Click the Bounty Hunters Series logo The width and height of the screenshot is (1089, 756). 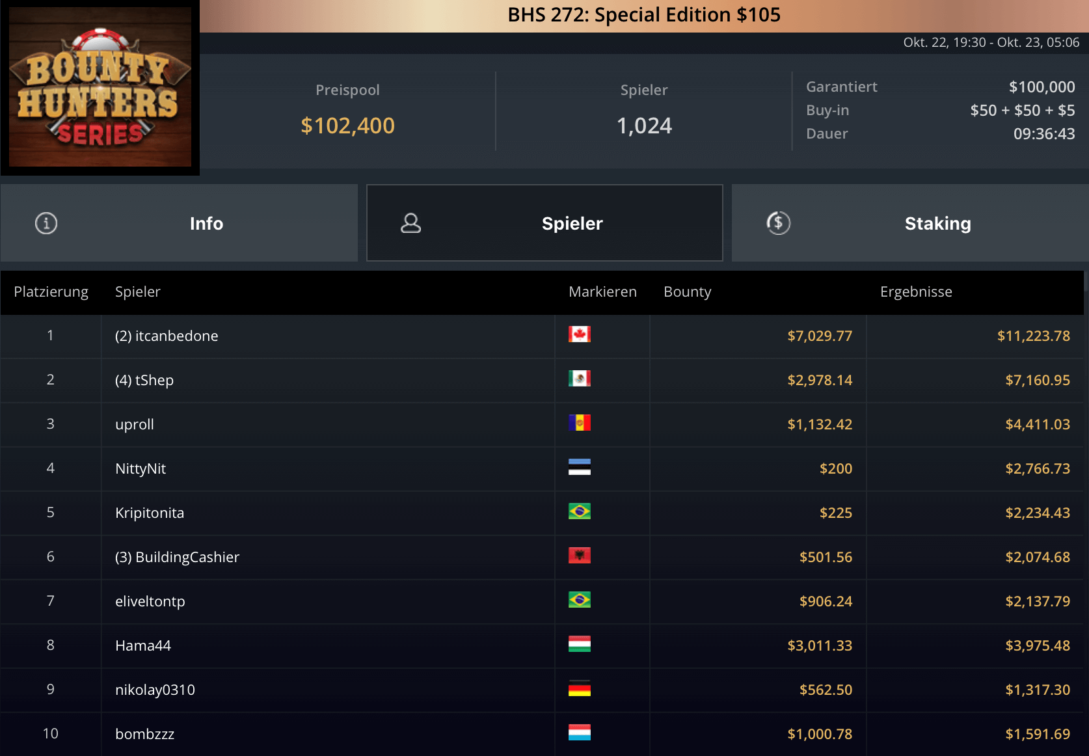pos(100,87)
